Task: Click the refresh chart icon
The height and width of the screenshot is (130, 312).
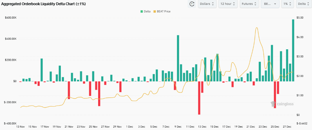Action: 192,4
